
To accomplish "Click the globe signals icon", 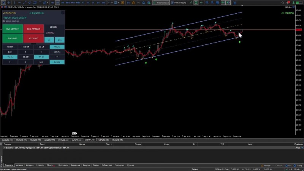I will (x=149, y=3).
